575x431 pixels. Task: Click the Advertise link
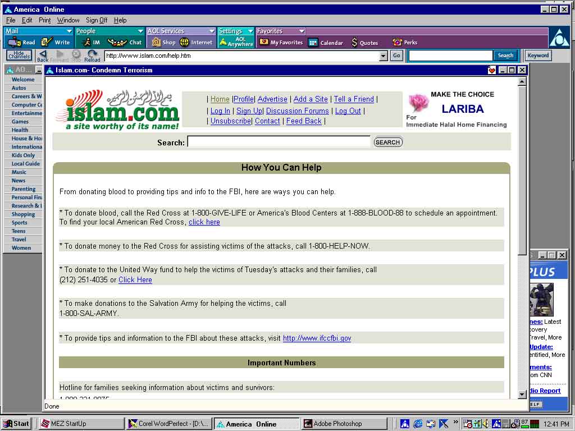[x=272, y=99]
